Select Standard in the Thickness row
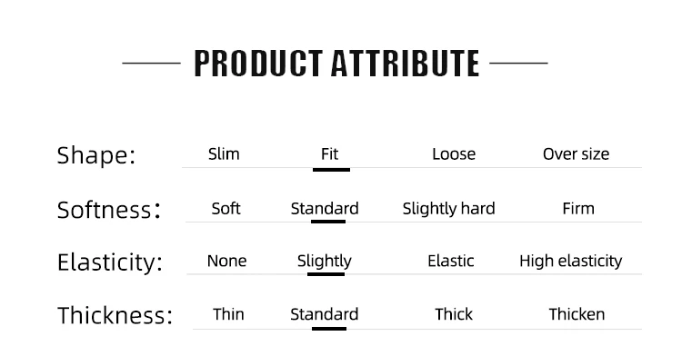 click(x=324, y=314)
